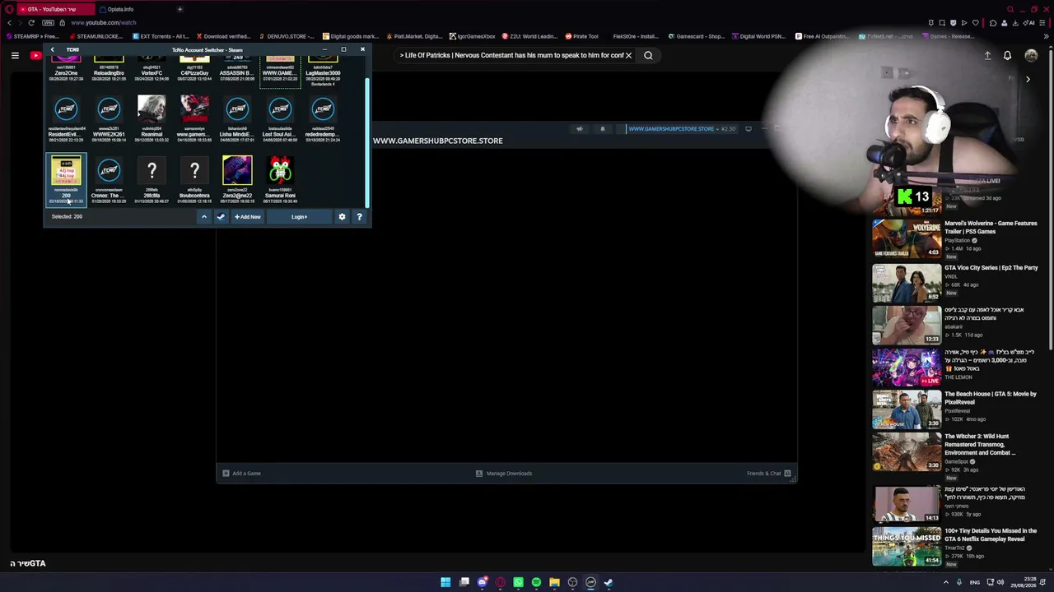Screen dimensions: 1054x592
Task: Open Spotify from the taskbar
Action: click(536, 582)
